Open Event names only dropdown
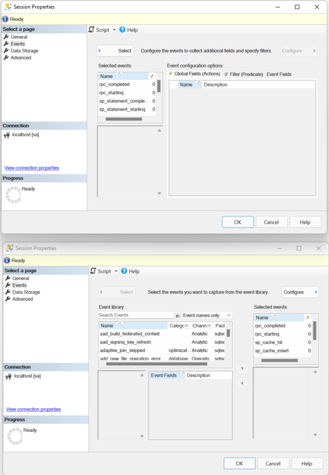 pyautogui.click(x=207, y=315)
